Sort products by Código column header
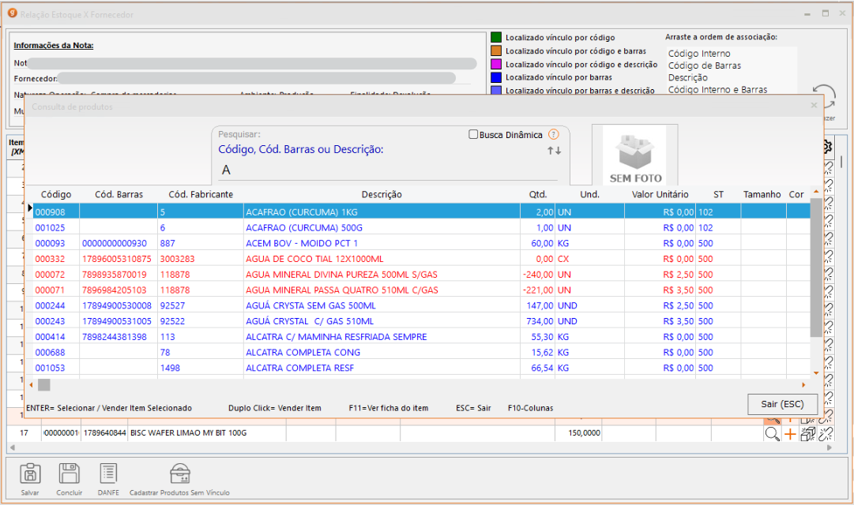Image resolution: width=854 pixels, height=505 pixels. 56,194
